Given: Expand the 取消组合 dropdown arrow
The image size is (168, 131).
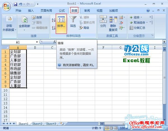Looking at the screenshot, I should [147, 22].
